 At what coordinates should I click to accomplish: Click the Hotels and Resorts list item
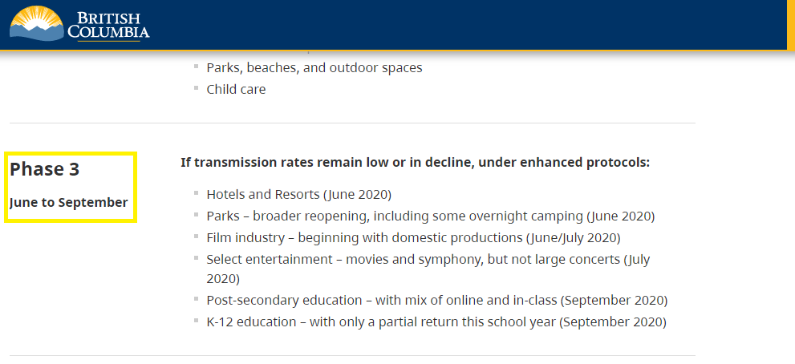(298, 195)
